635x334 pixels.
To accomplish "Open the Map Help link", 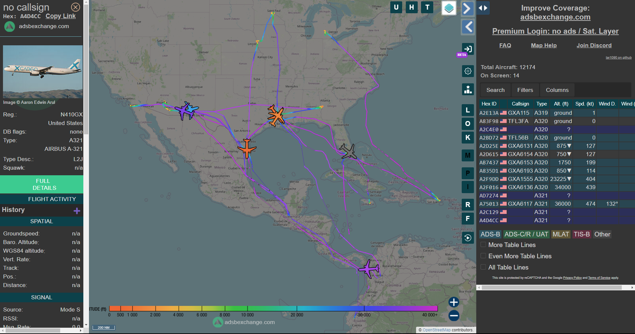I will (544, 45).
